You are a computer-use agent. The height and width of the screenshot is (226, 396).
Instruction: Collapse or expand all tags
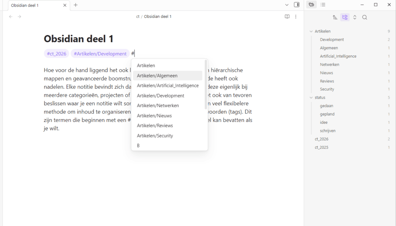355,17
